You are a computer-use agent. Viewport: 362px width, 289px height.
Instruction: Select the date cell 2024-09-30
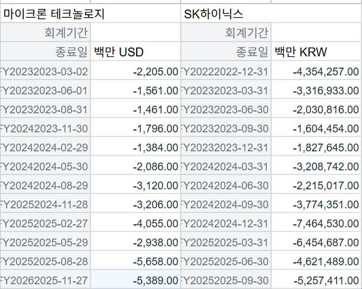pos(226,204)
